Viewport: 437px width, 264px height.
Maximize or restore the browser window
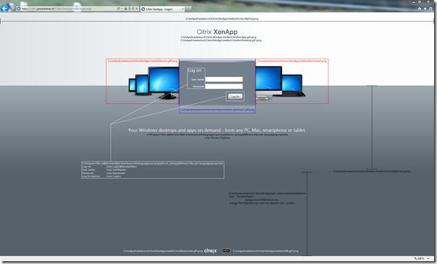tap(420, 1)
